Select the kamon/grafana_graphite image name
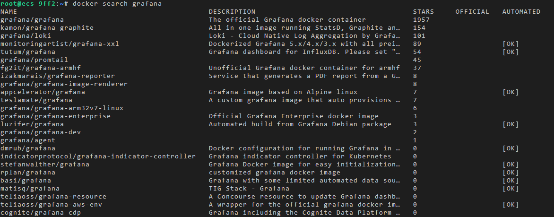Screen dimensions: 554x217 (47, 28)
